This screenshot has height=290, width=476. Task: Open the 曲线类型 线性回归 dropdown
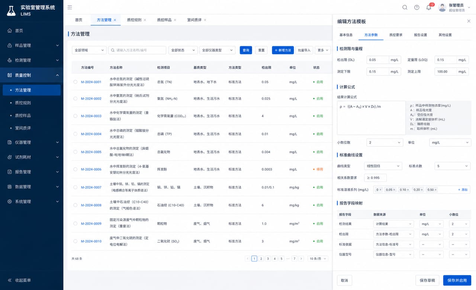(x=383, y=166)
